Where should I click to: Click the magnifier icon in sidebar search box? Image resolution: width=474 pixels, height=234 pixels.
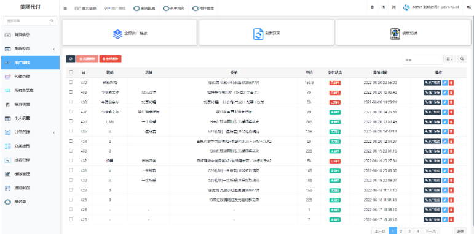point(52,21)
